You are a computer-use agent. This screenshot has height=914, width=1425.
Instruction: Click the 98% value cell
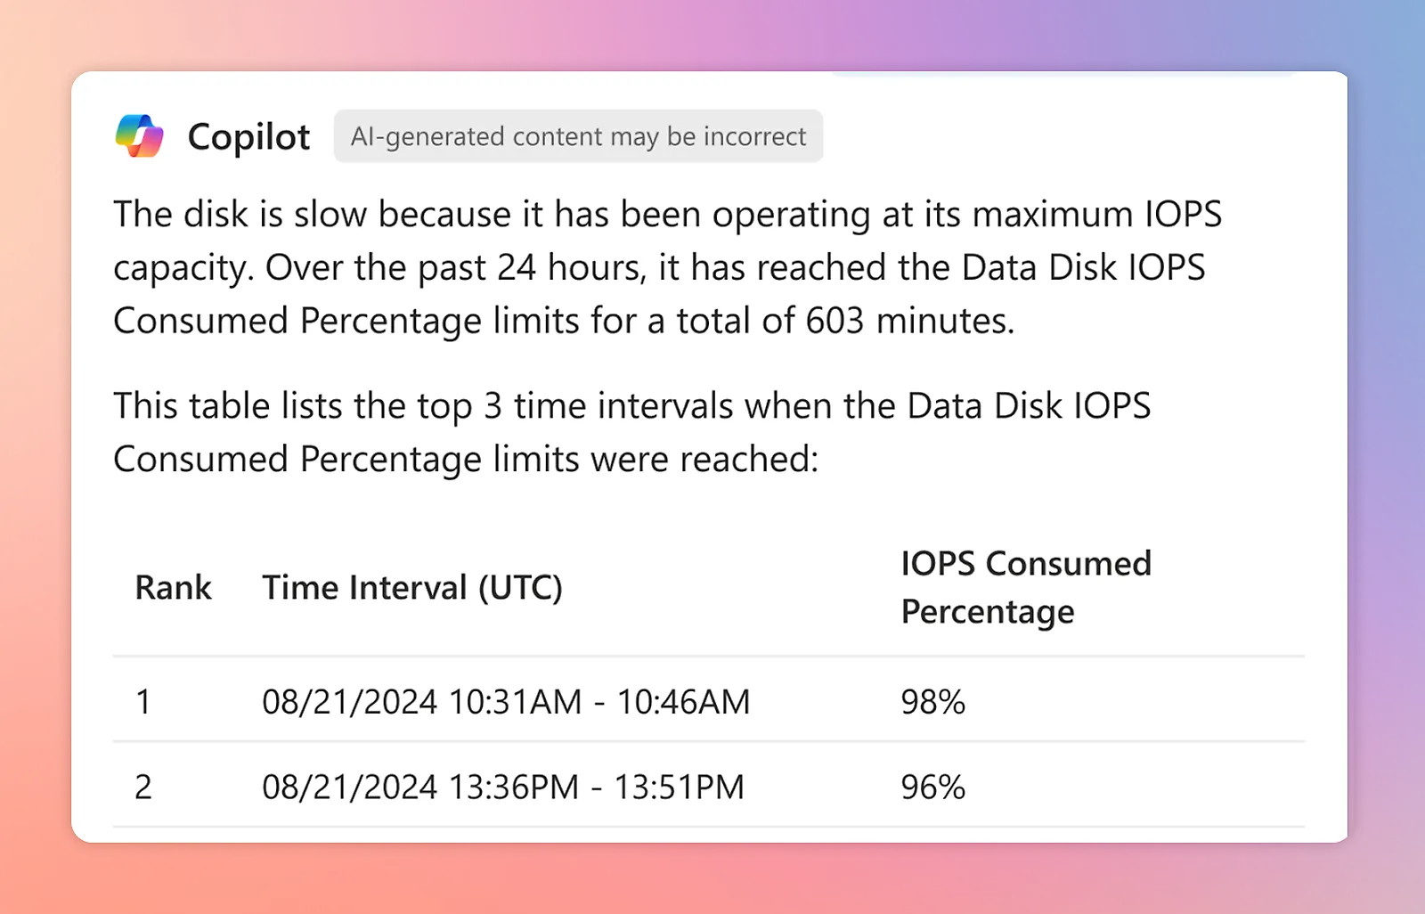click(x=932, y=702)
